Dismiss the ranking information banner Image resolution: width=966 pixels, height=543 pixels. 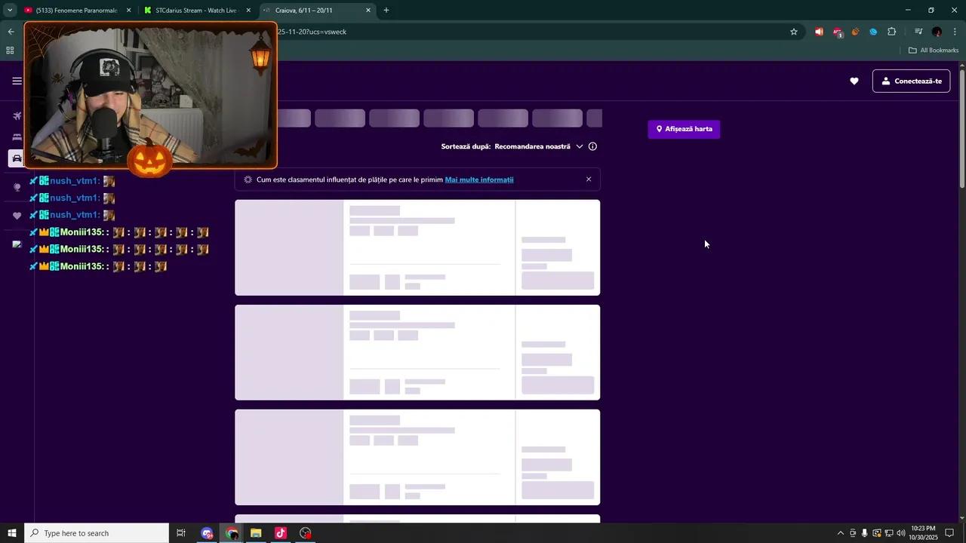pos(589,179)
